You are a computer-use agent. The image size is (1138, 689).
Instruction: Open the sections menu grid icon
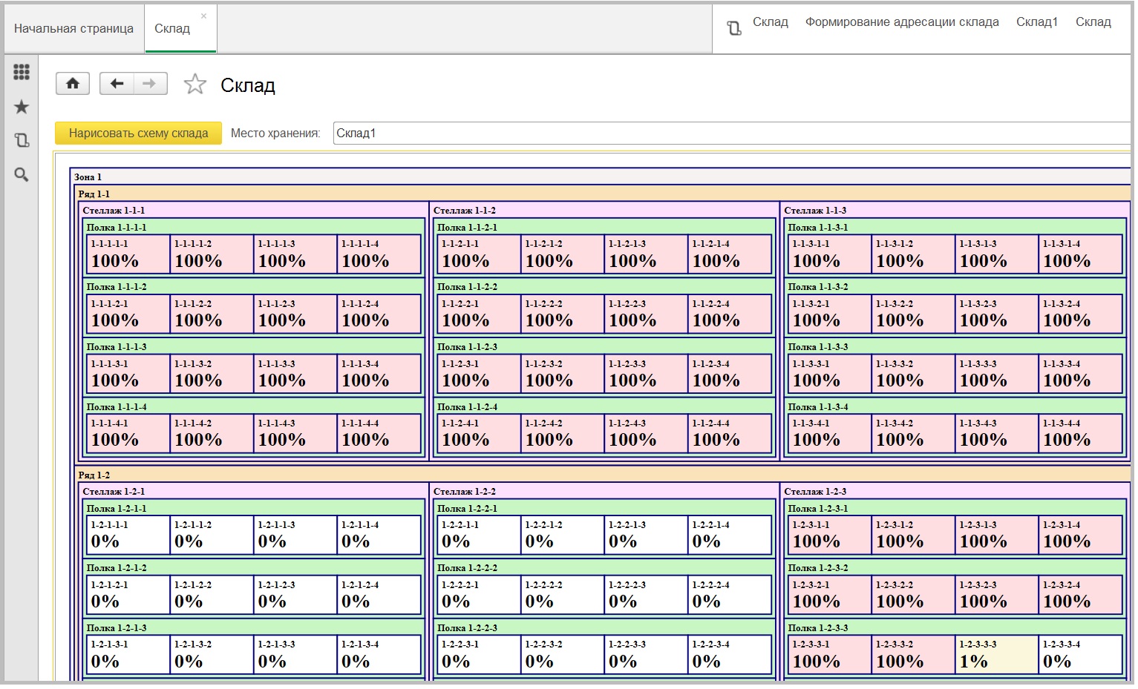[x=22, y=72]
